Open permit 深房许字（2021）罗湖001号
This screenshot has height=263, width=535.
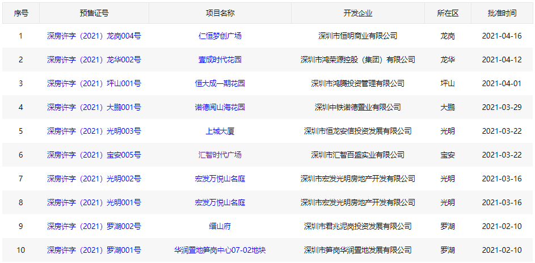[x=94, y=250]
